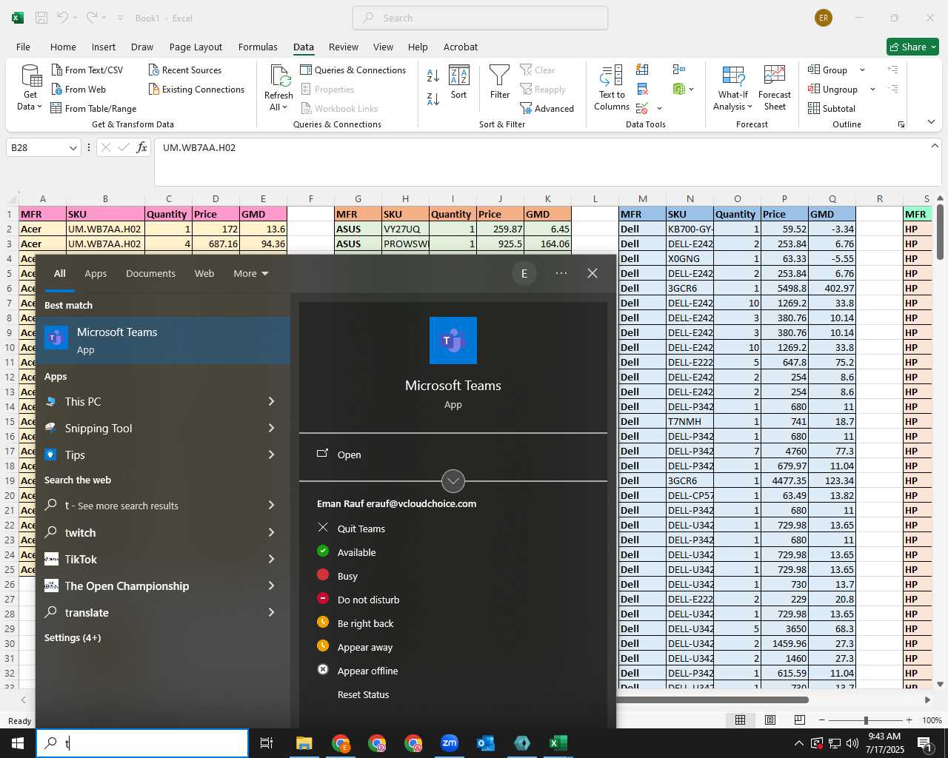948x758 pixels.
Task: Click Reset Status option
Action: [x=363, y=694]
